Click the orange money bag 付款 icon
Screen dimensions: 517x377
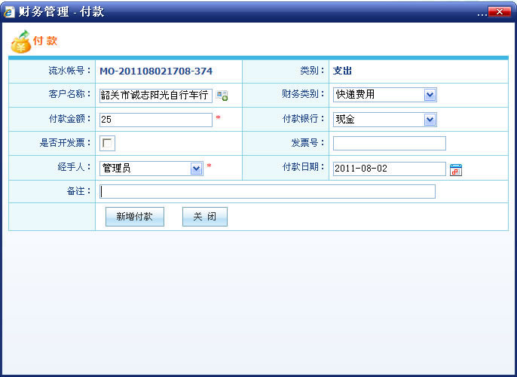coord(20,42)
